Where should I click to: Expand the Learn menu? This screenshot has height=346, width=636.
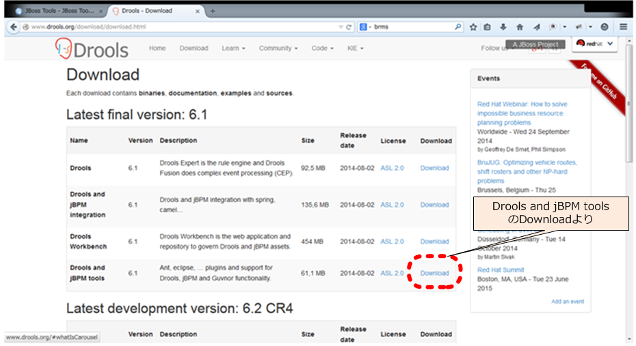pos(233,48)
